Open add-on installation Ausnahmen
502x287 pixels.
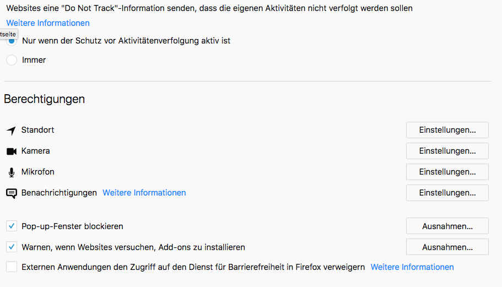point(447,247)
